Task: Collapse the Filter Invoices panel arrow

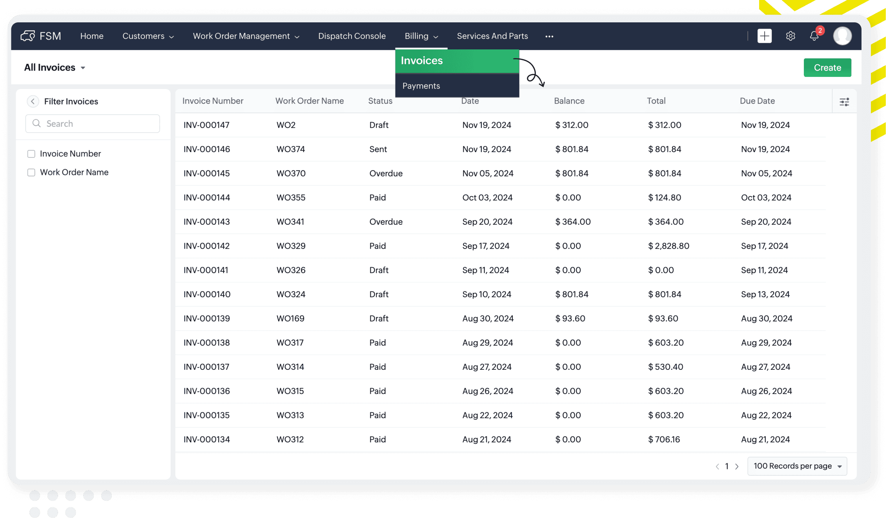Action: tap(33, 102)
